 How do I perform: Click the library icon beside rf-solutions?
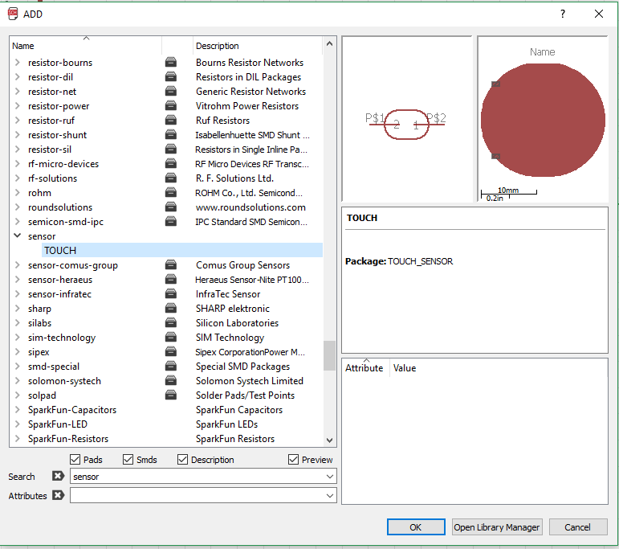coord(170,178)
